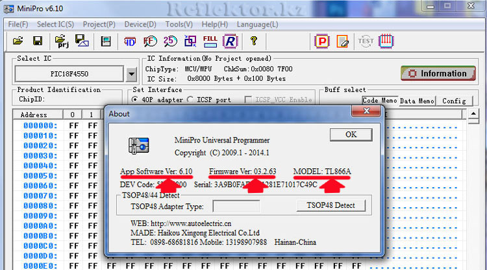The height and width of the screenshot is (270, 487).
Task: Click the autoelectric.cn web address text
Action: (x=191, y=223)
